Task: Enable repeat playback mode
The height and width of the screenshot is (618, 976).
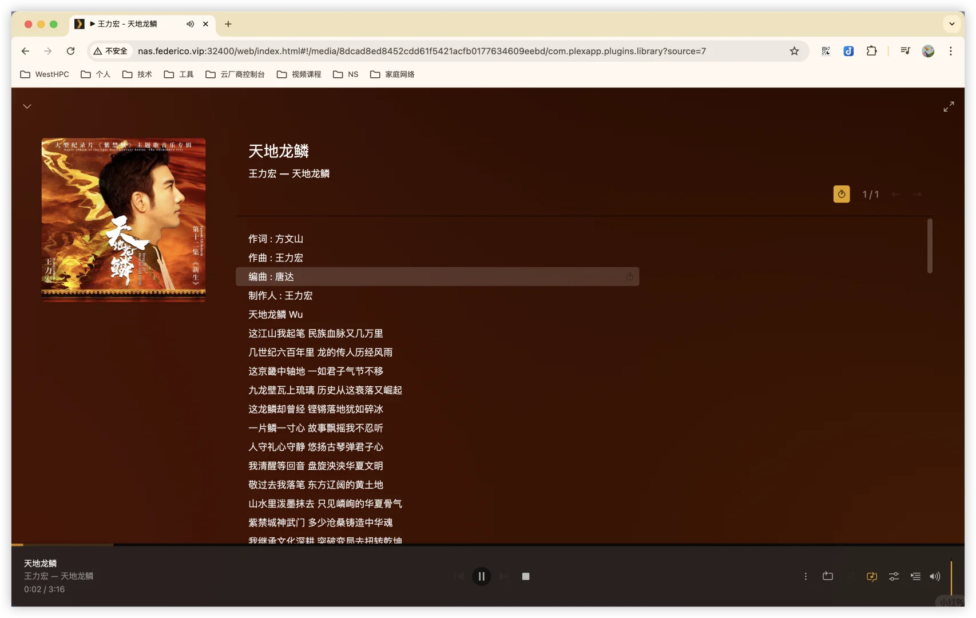Action: coord(828,576)
